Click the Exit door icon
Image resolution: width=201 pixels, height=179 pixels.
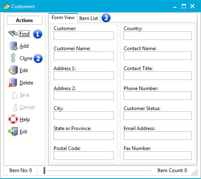click(x=13, y=131)
